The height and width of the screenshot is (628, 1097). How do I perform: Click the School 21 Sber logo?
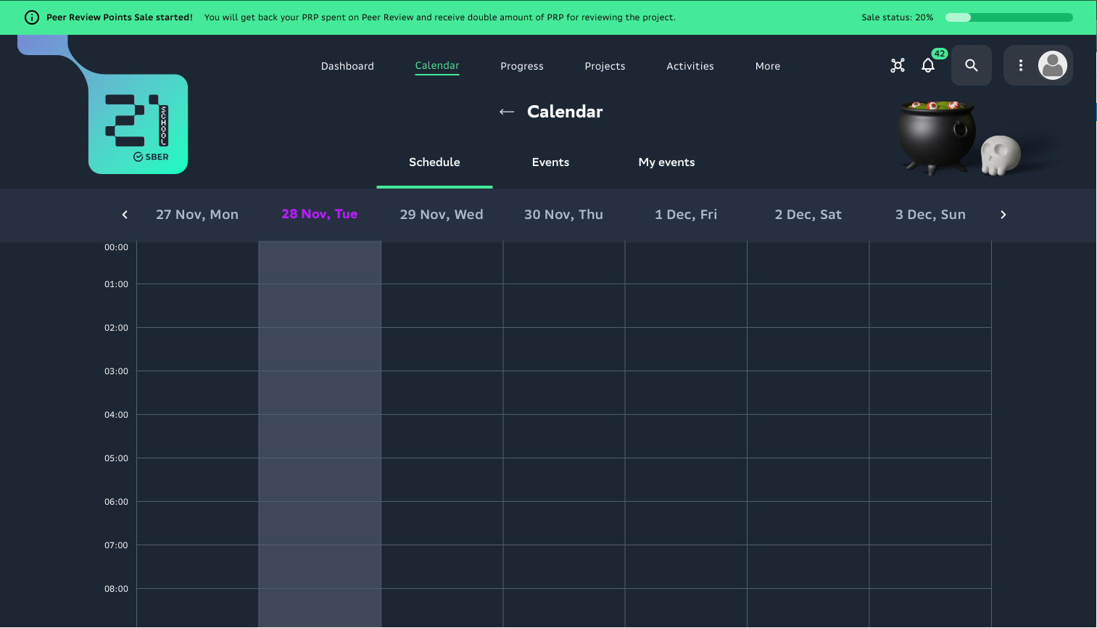click(x=138, y=124)
